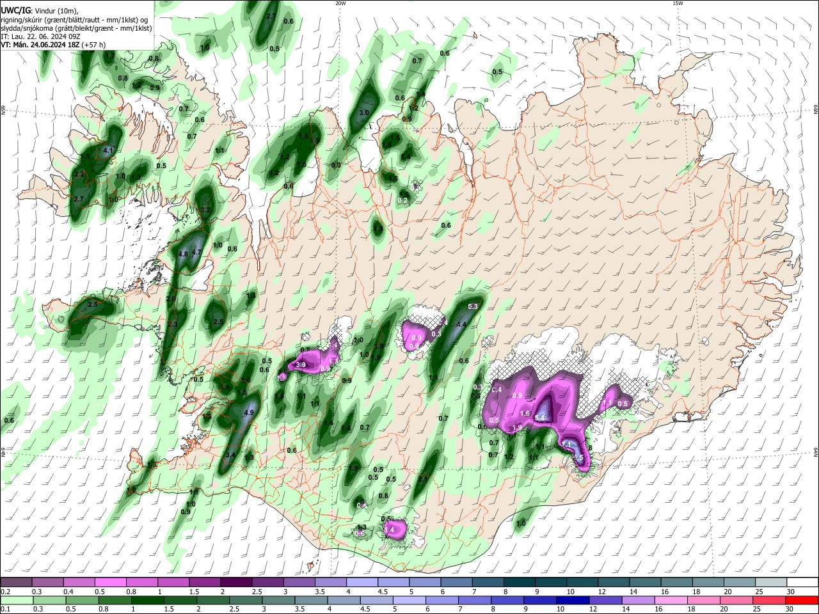
Task: Click the "15W" longitude label
Action: tap(678, 3)
